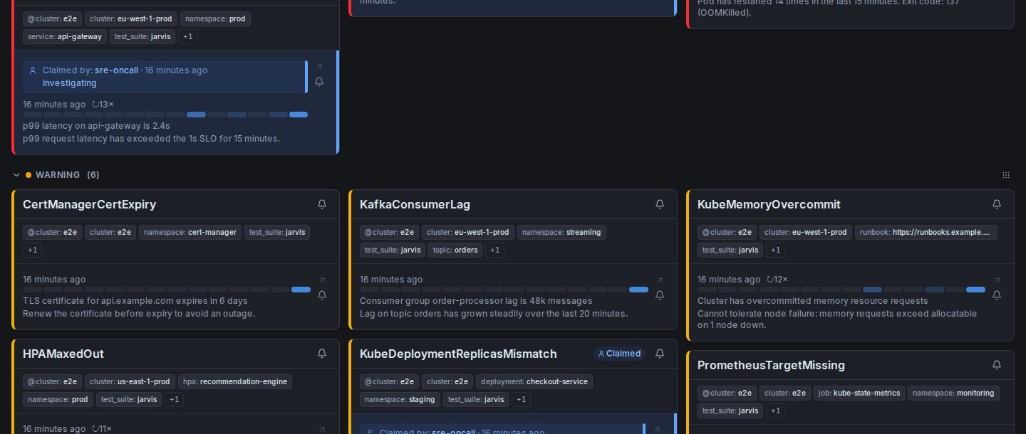1026x434 pixels.
Task: Open consumer group lag alert with arrow icon
Action: pyautogui.click(x=660, y=280)
